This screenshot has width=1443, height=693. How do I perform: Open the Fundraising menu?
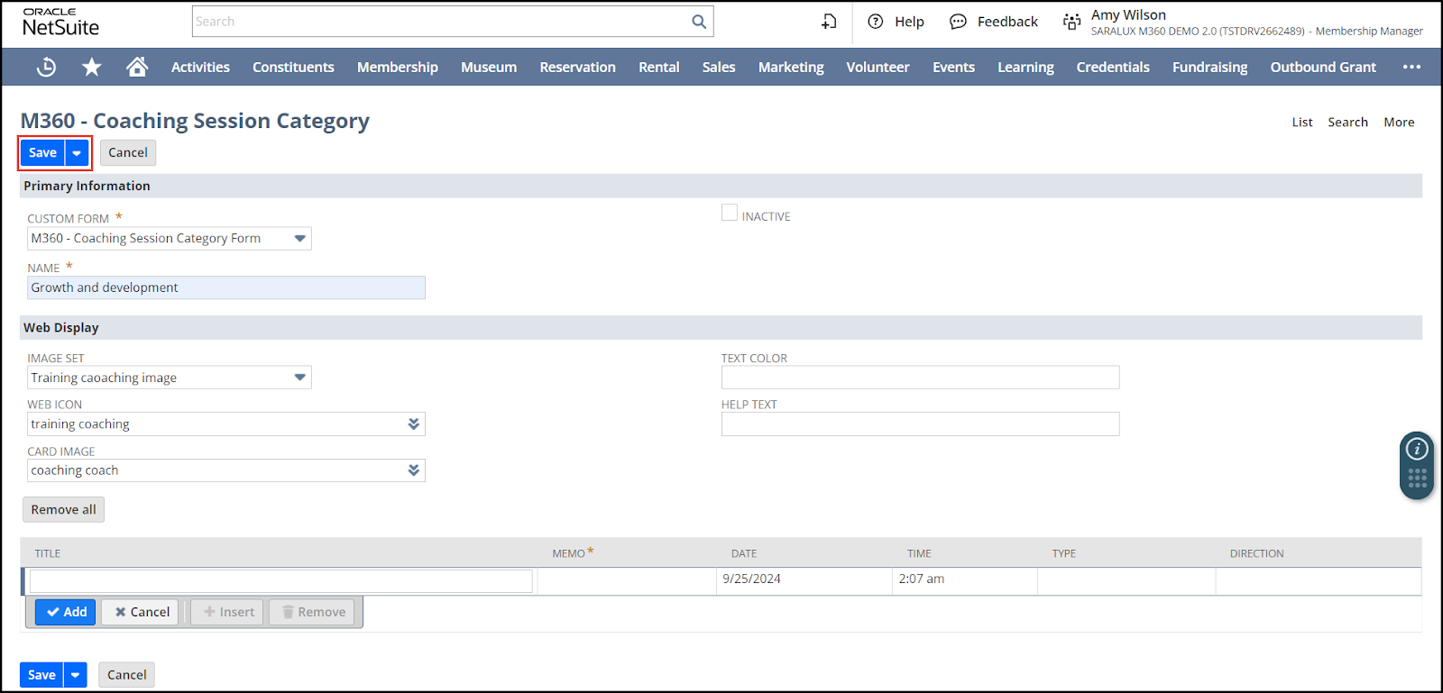click(1209, 67)
